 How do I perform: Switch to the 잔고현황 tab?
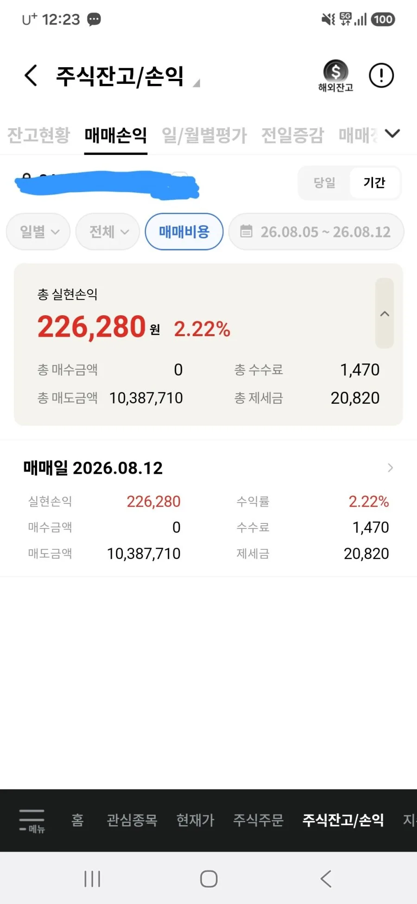(x=38, y=135)
